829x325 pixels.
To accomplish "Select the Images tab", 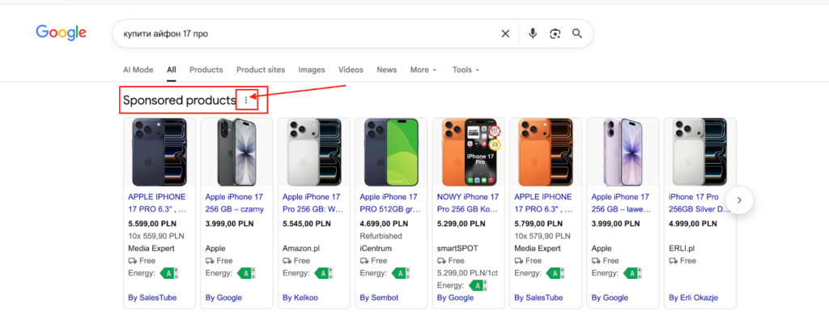I will [x=312, y=70].
